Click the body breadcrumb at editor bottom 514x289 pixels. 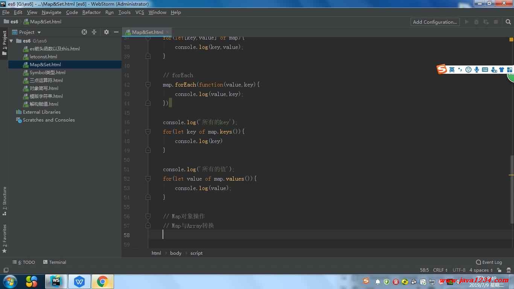tap(176, 253)
